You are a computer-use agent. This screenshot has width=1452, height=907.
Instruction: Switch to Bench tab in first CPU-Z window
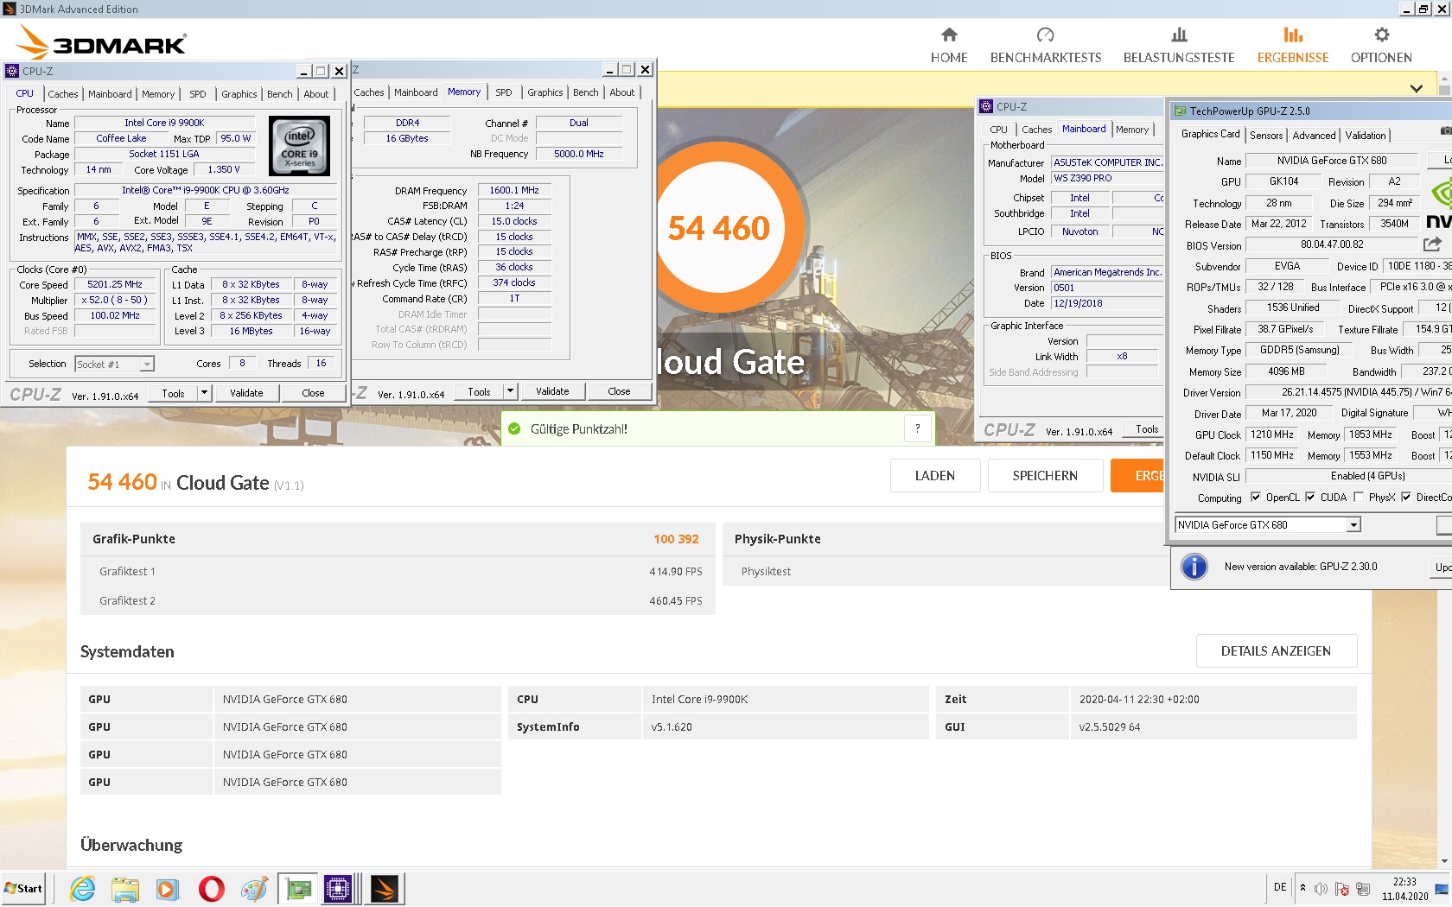[279, 94]
